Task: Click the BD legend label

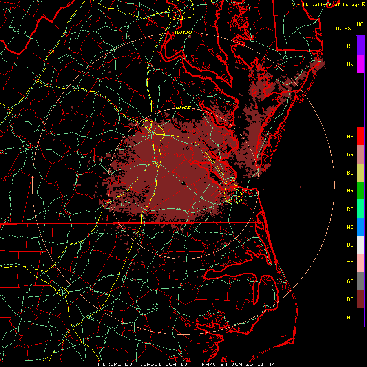Action: pyautogui.click(x=350, y=173)
